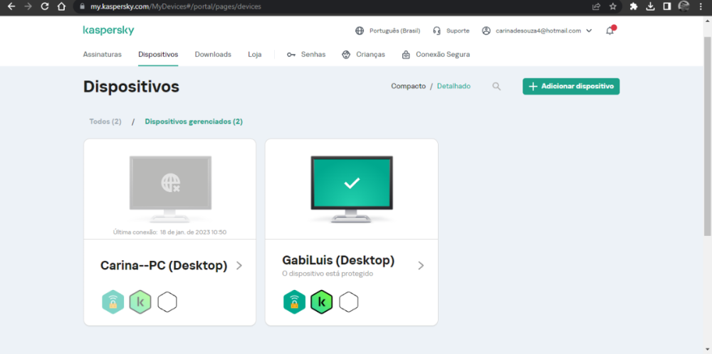Screen dimensions: 712x354
Task: Toggle the browser side panel
Action: click(x=667, y=7)
